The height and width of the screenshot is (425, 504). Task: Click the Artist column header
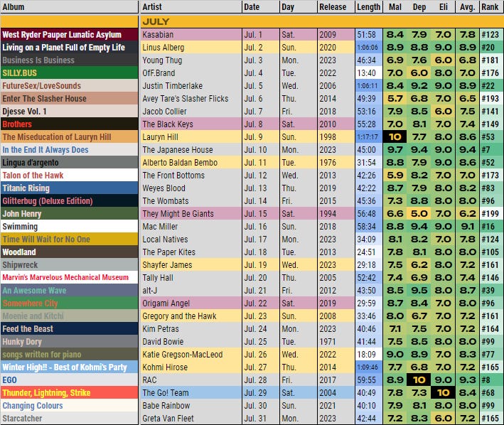[x=191, y=6]
